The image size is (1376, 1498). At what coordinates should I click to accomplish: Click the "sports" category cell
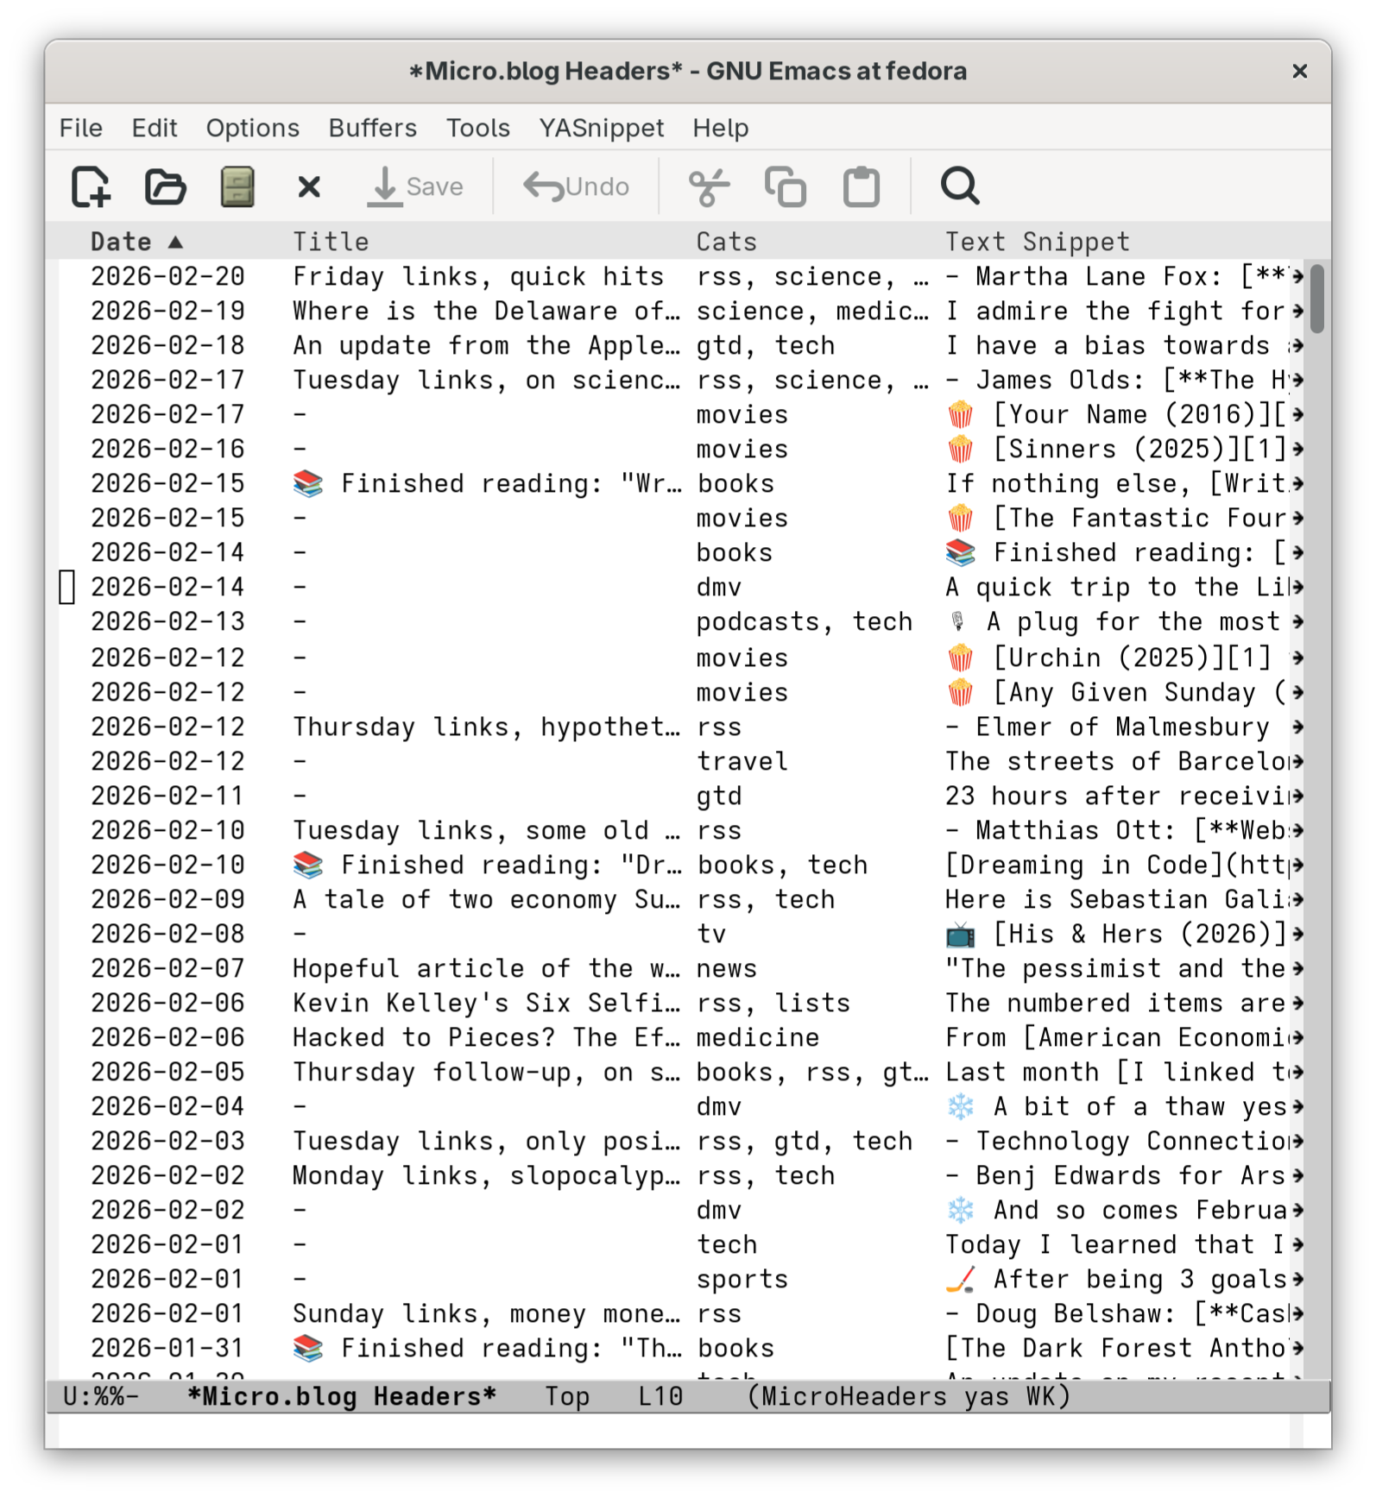(742, 1279)
